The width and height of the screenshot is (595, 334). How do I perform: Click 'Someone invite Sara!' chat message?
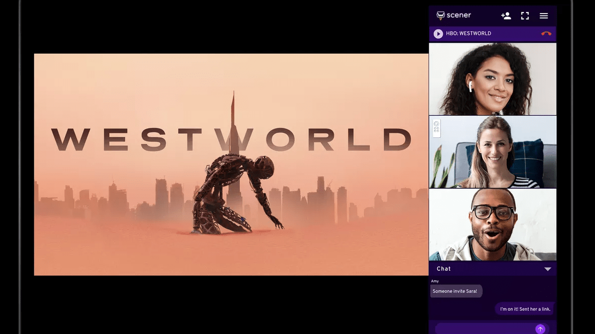(x=456, y=291)
